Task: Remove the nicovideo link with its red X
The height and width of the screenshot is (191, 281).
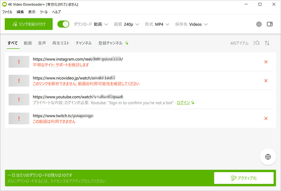Action: [x=266, y=81]
